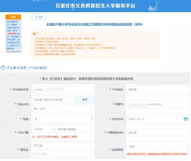Click the 子女身份证号 input field

(63, 90)
